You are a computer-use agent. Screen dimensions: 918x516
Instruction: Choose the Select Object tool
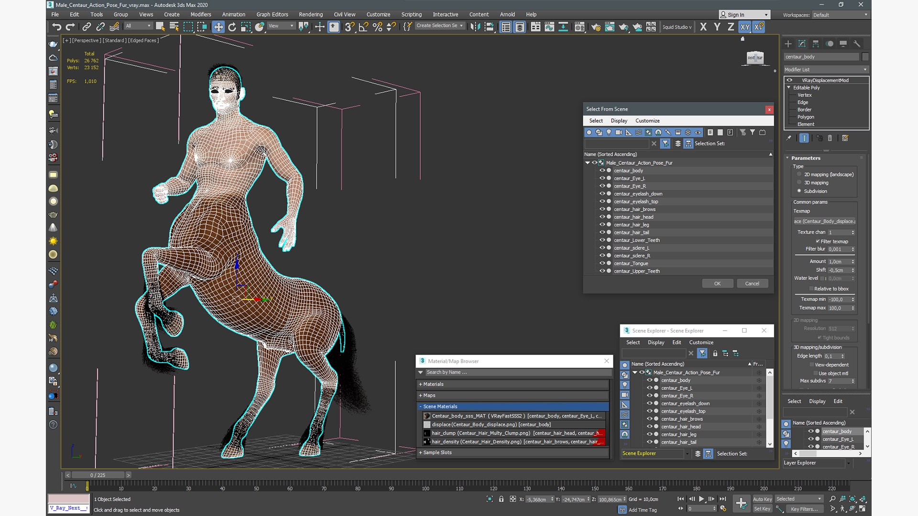tap(160, 27)
